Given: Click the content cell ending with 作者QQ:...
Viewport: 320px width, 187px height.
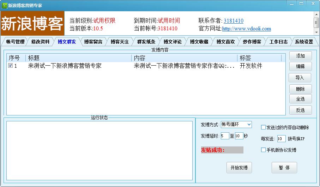Looking at the screenshot, I should (x=184, y=66).
